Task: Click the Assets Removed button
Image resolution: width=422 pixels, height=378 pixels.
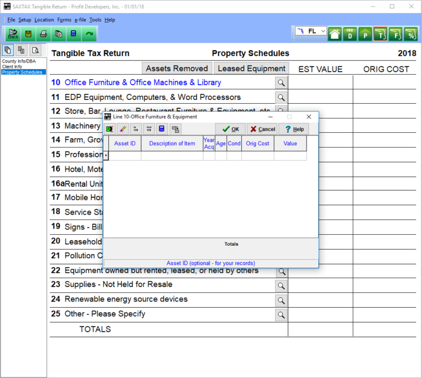Action: [177, 69]
